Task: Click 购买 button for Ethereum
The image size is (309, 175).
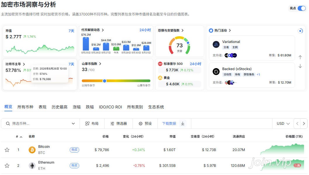Action: [x=74, y=166]
